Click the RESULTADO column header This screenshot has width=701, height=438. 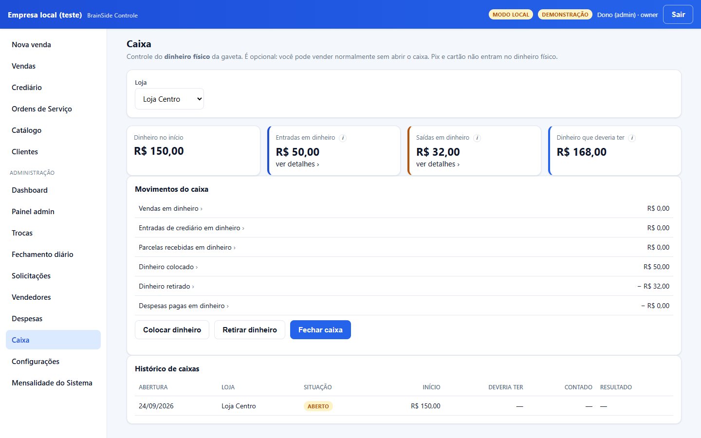coord(616,387)
